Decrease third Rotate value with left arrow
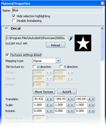 [x=90, y=111]
